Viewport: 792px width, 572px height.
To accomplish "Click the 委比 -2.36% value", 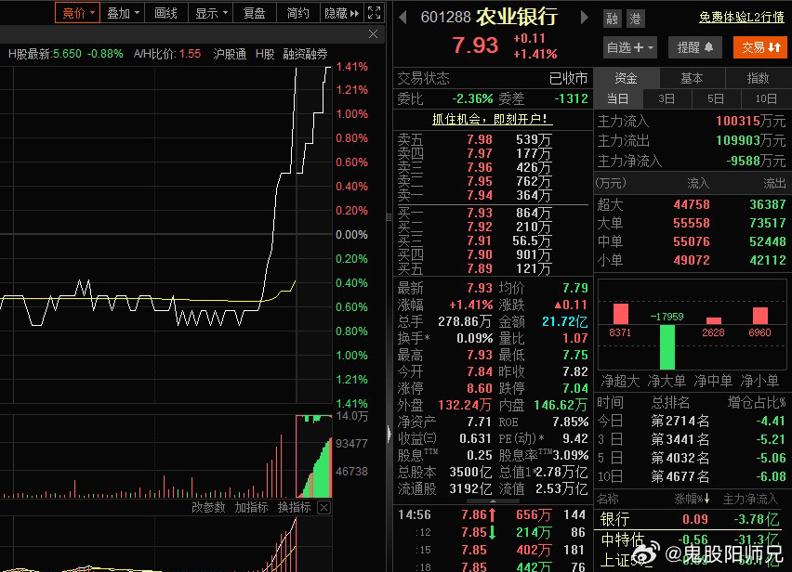I will (x=472, y=98).
